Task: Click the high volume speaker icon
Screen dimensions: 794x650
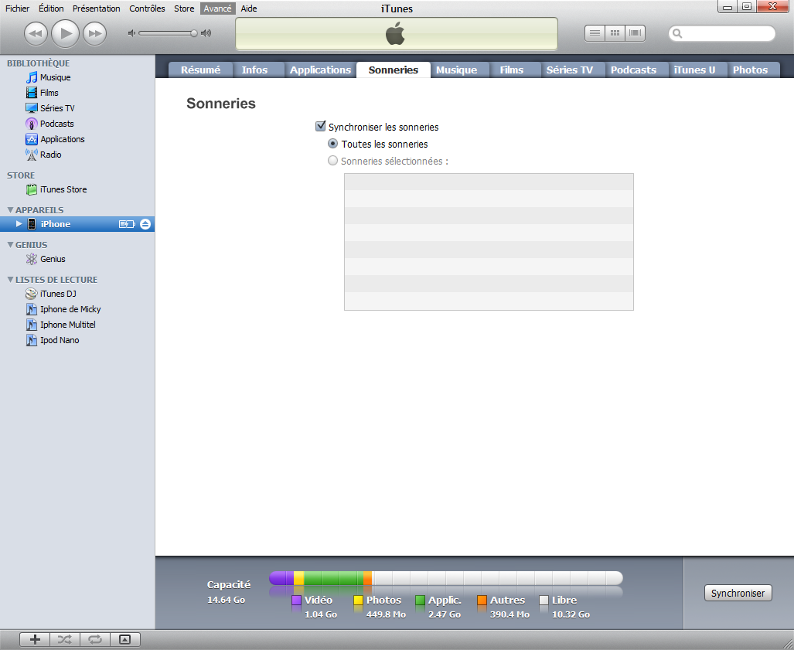Action: click(x=206, y=33)
